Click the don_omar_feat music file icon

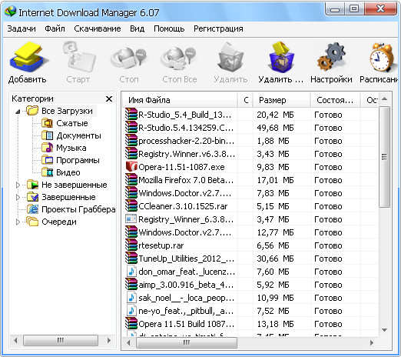click(131, 272)
